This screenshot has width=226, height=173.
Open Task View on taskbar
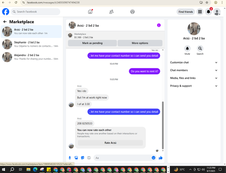pos(20,169)
